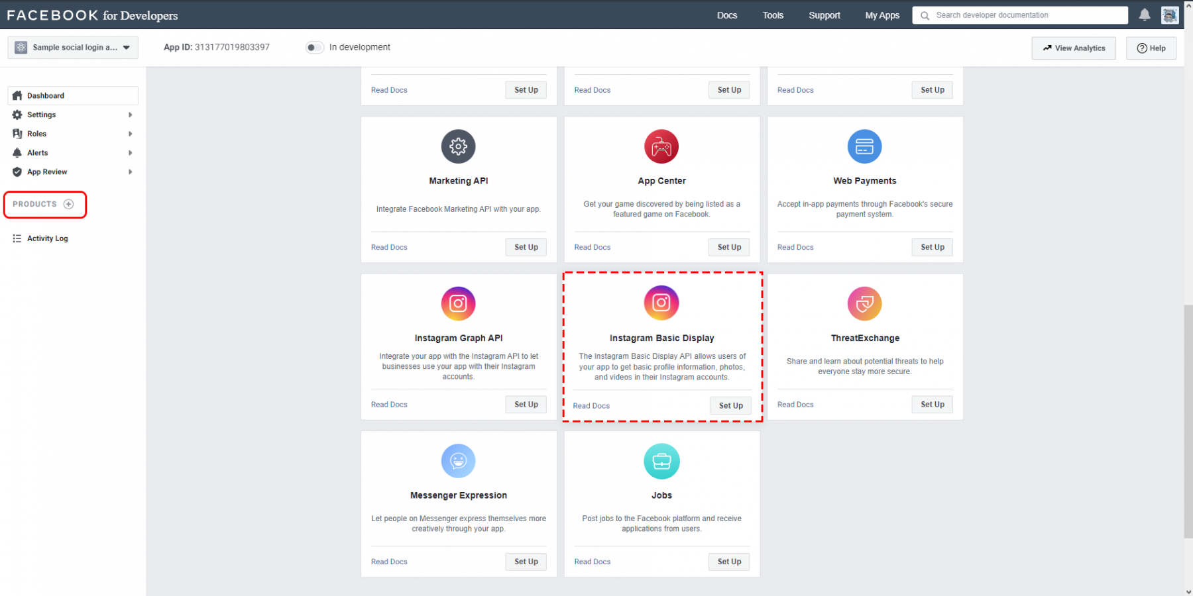Click the Settings gear icon in sidebar
Image resolution: width=1193 pixels, height=596 pixels.
[x=17, y=115]
